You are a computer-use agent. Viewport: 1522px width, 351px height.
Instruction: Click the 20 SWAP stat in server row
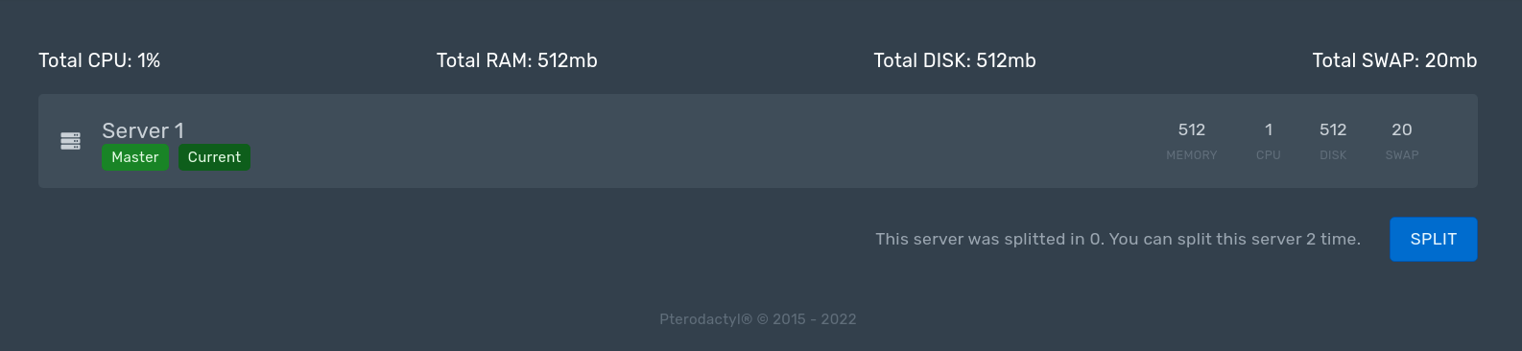pyautogui.click(x=1402, y=141)
